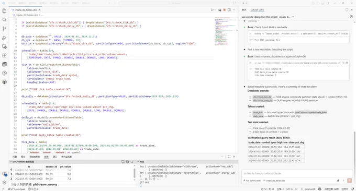Screen dimensions: 356x191
Task: Toggle bottom panel layout icon in title bar
Action: point(323,3)
